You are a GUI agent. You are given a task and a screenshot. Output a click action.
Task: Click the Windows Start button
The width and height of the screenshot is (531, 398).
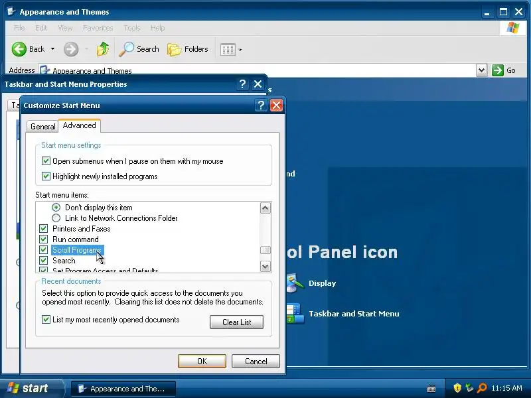tap(31, 388)
